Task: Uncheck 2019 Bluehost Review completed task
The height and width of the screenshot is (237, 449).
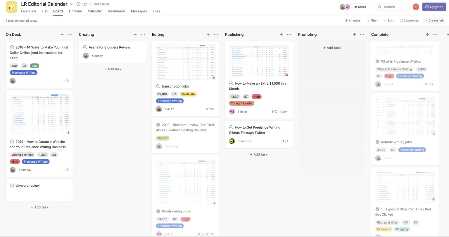Action: (x=158, y=125)
